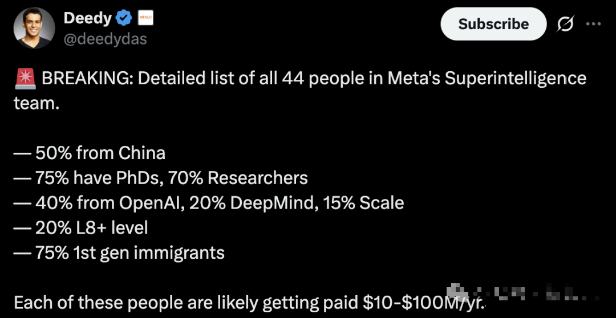The image size is (616, 318).
Task: Open the @deedydas handle link
Action: [106, 39]
